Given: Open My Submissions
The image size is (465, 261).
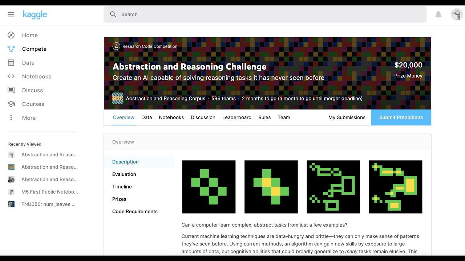Looking at the screenshot, I should coord(347,117).
